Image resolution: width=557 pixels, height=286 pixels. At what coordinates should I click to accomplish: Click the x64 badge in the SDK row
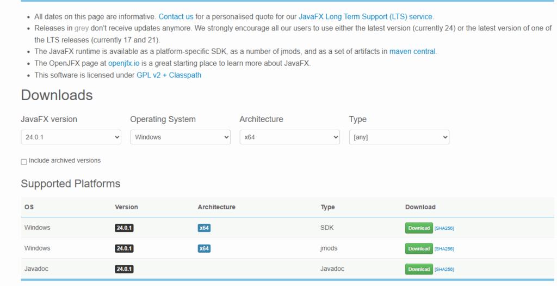point(204,228)
